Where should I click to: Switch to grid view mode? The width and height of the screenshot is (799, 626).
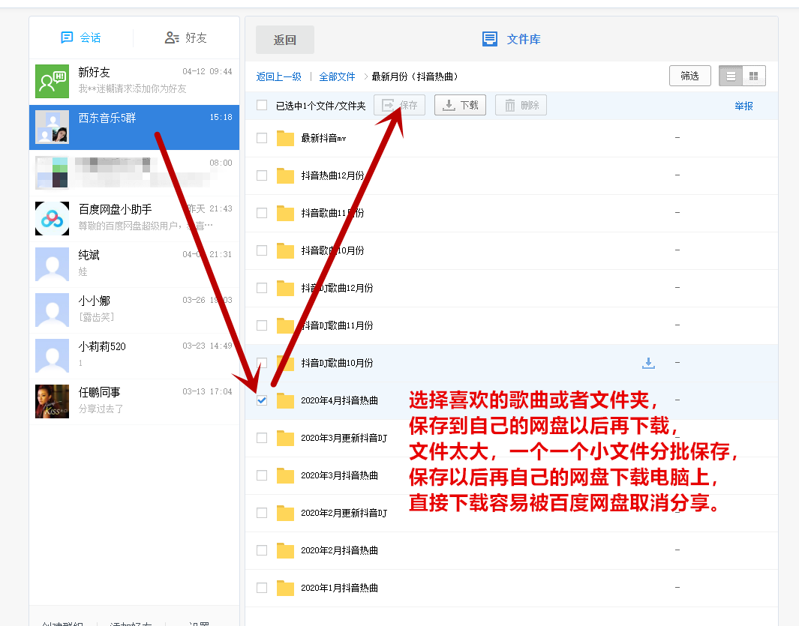[754, 76]
